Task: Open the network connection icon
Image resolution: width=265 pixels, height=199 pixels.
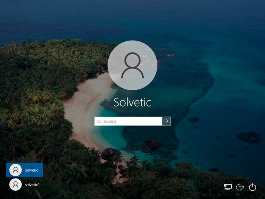Action: click(x=228, y=187)
